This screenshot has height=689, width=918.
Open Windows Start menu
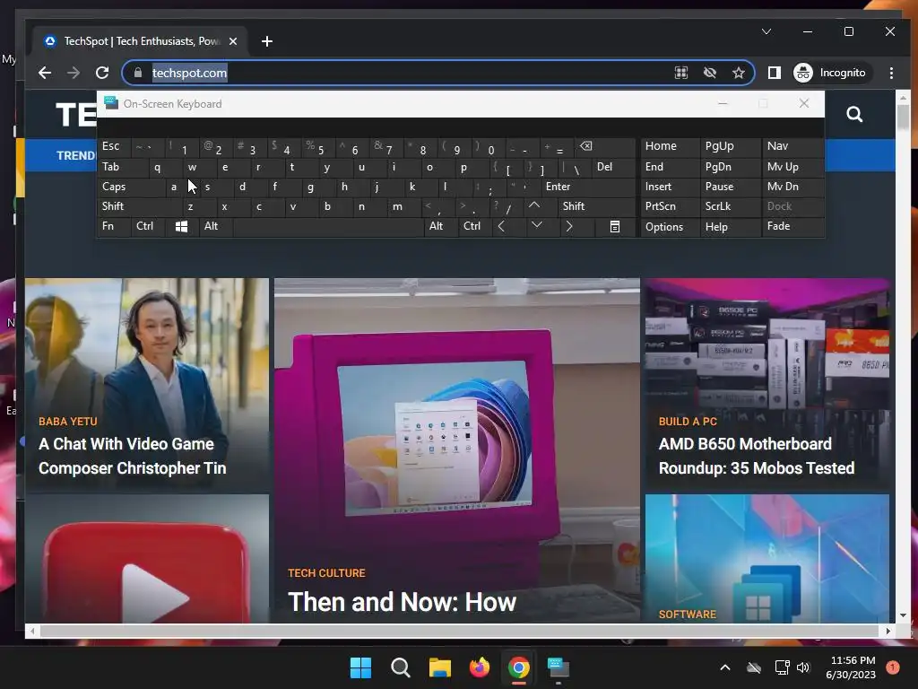(360, 667)
